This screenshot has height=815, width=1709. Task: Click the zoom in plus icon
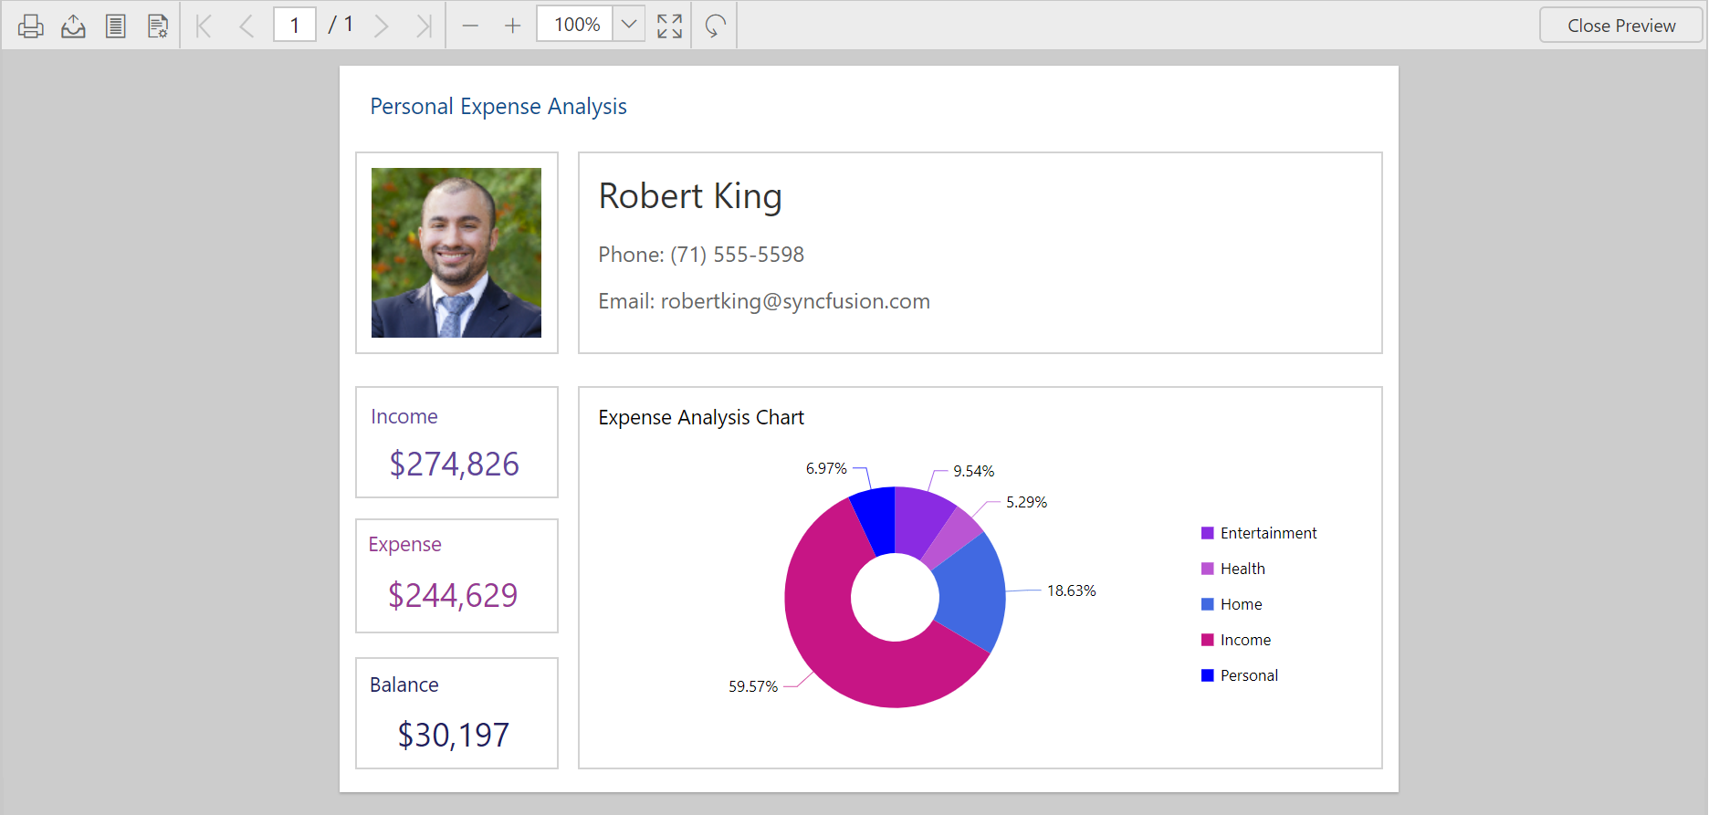click(513, 26)
